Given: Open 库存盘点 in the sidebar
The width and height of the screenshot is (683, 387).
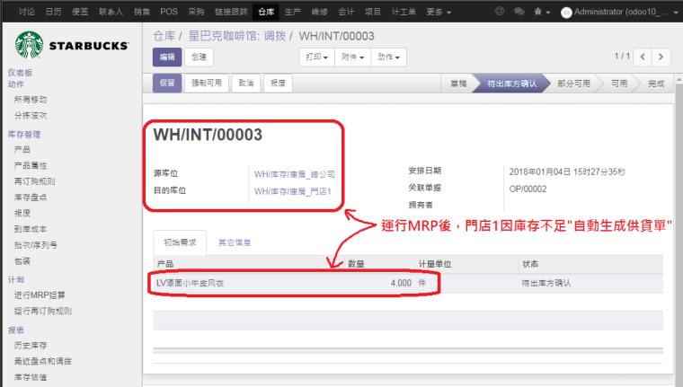Looking at the screenshot, I should [x=31, y=198].
